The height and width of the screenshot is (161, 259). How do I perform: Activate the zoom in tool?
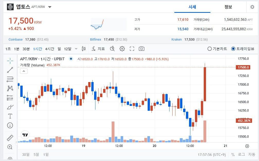pyautogui.click(x=10, y=147)
